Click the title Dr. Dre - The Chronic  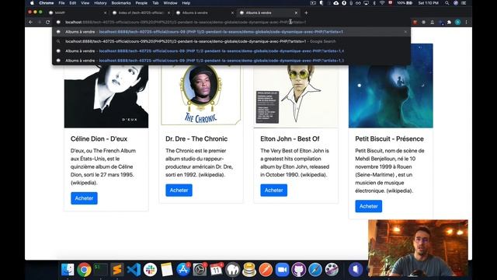196,138
